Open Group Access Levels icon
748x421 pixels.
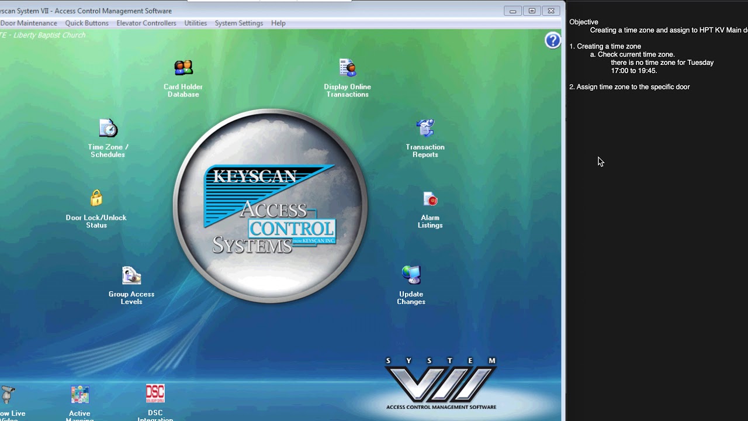click(131, 275)
